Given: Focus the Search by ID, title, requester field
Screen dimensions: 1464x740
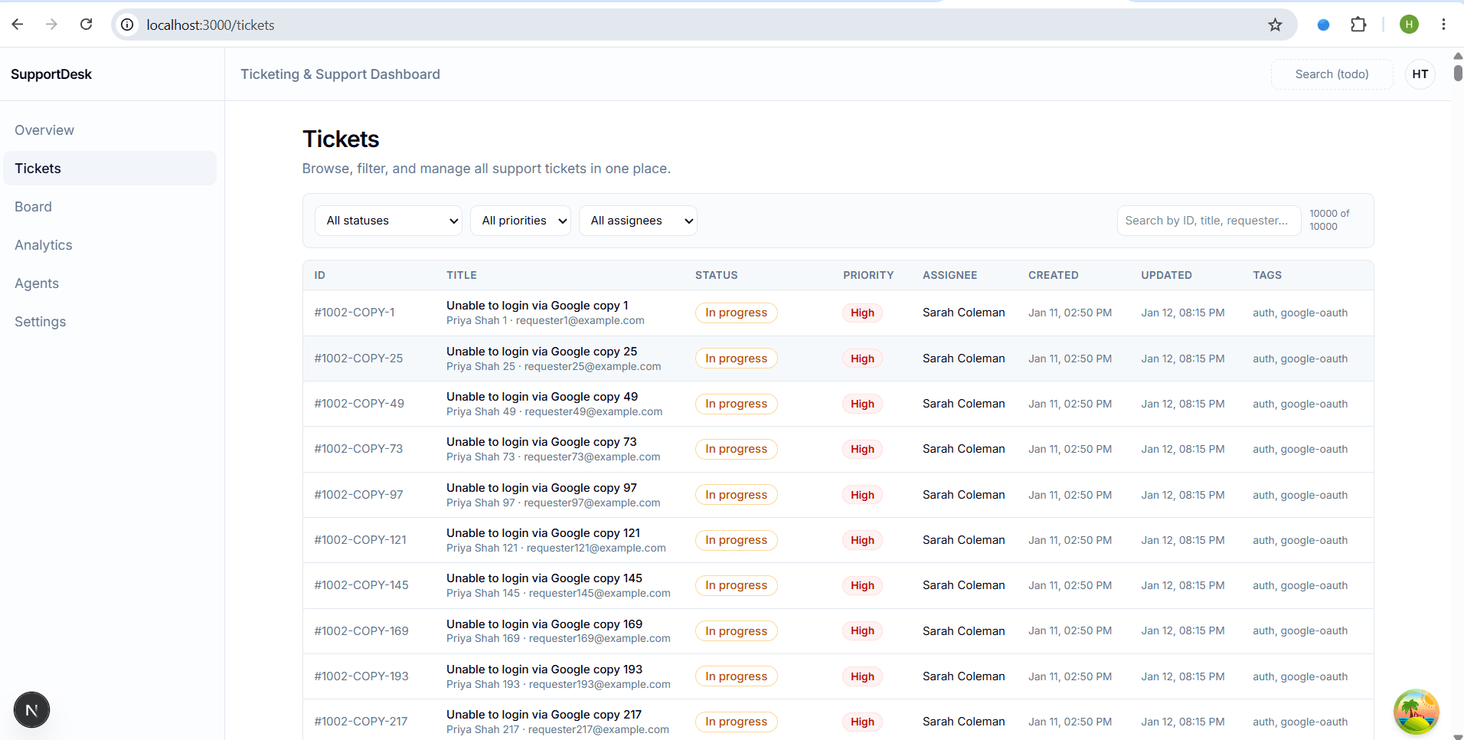Looking at the screenshot, I should tap(1209, 221).
